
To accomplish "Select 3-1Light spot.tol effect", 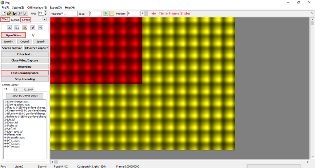I will tap(14, 132).
